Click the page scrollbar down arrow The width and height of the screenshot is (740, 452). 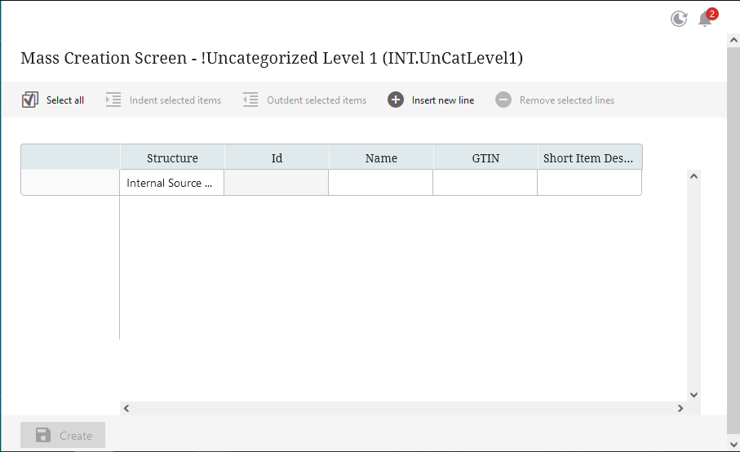click(733, 445)
